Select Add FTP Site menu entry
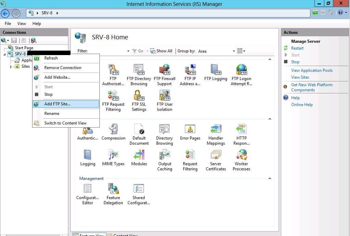This screenshot has height=236, width=350. (66, 104)
